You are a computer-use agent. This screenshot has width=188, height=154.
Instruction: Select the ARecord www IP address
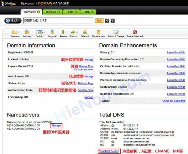pyautogui.click(x=131, y=129)
